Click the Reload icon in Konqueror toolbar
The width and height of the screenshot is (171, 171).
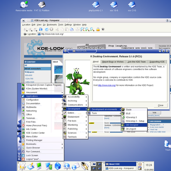(47, 29)
